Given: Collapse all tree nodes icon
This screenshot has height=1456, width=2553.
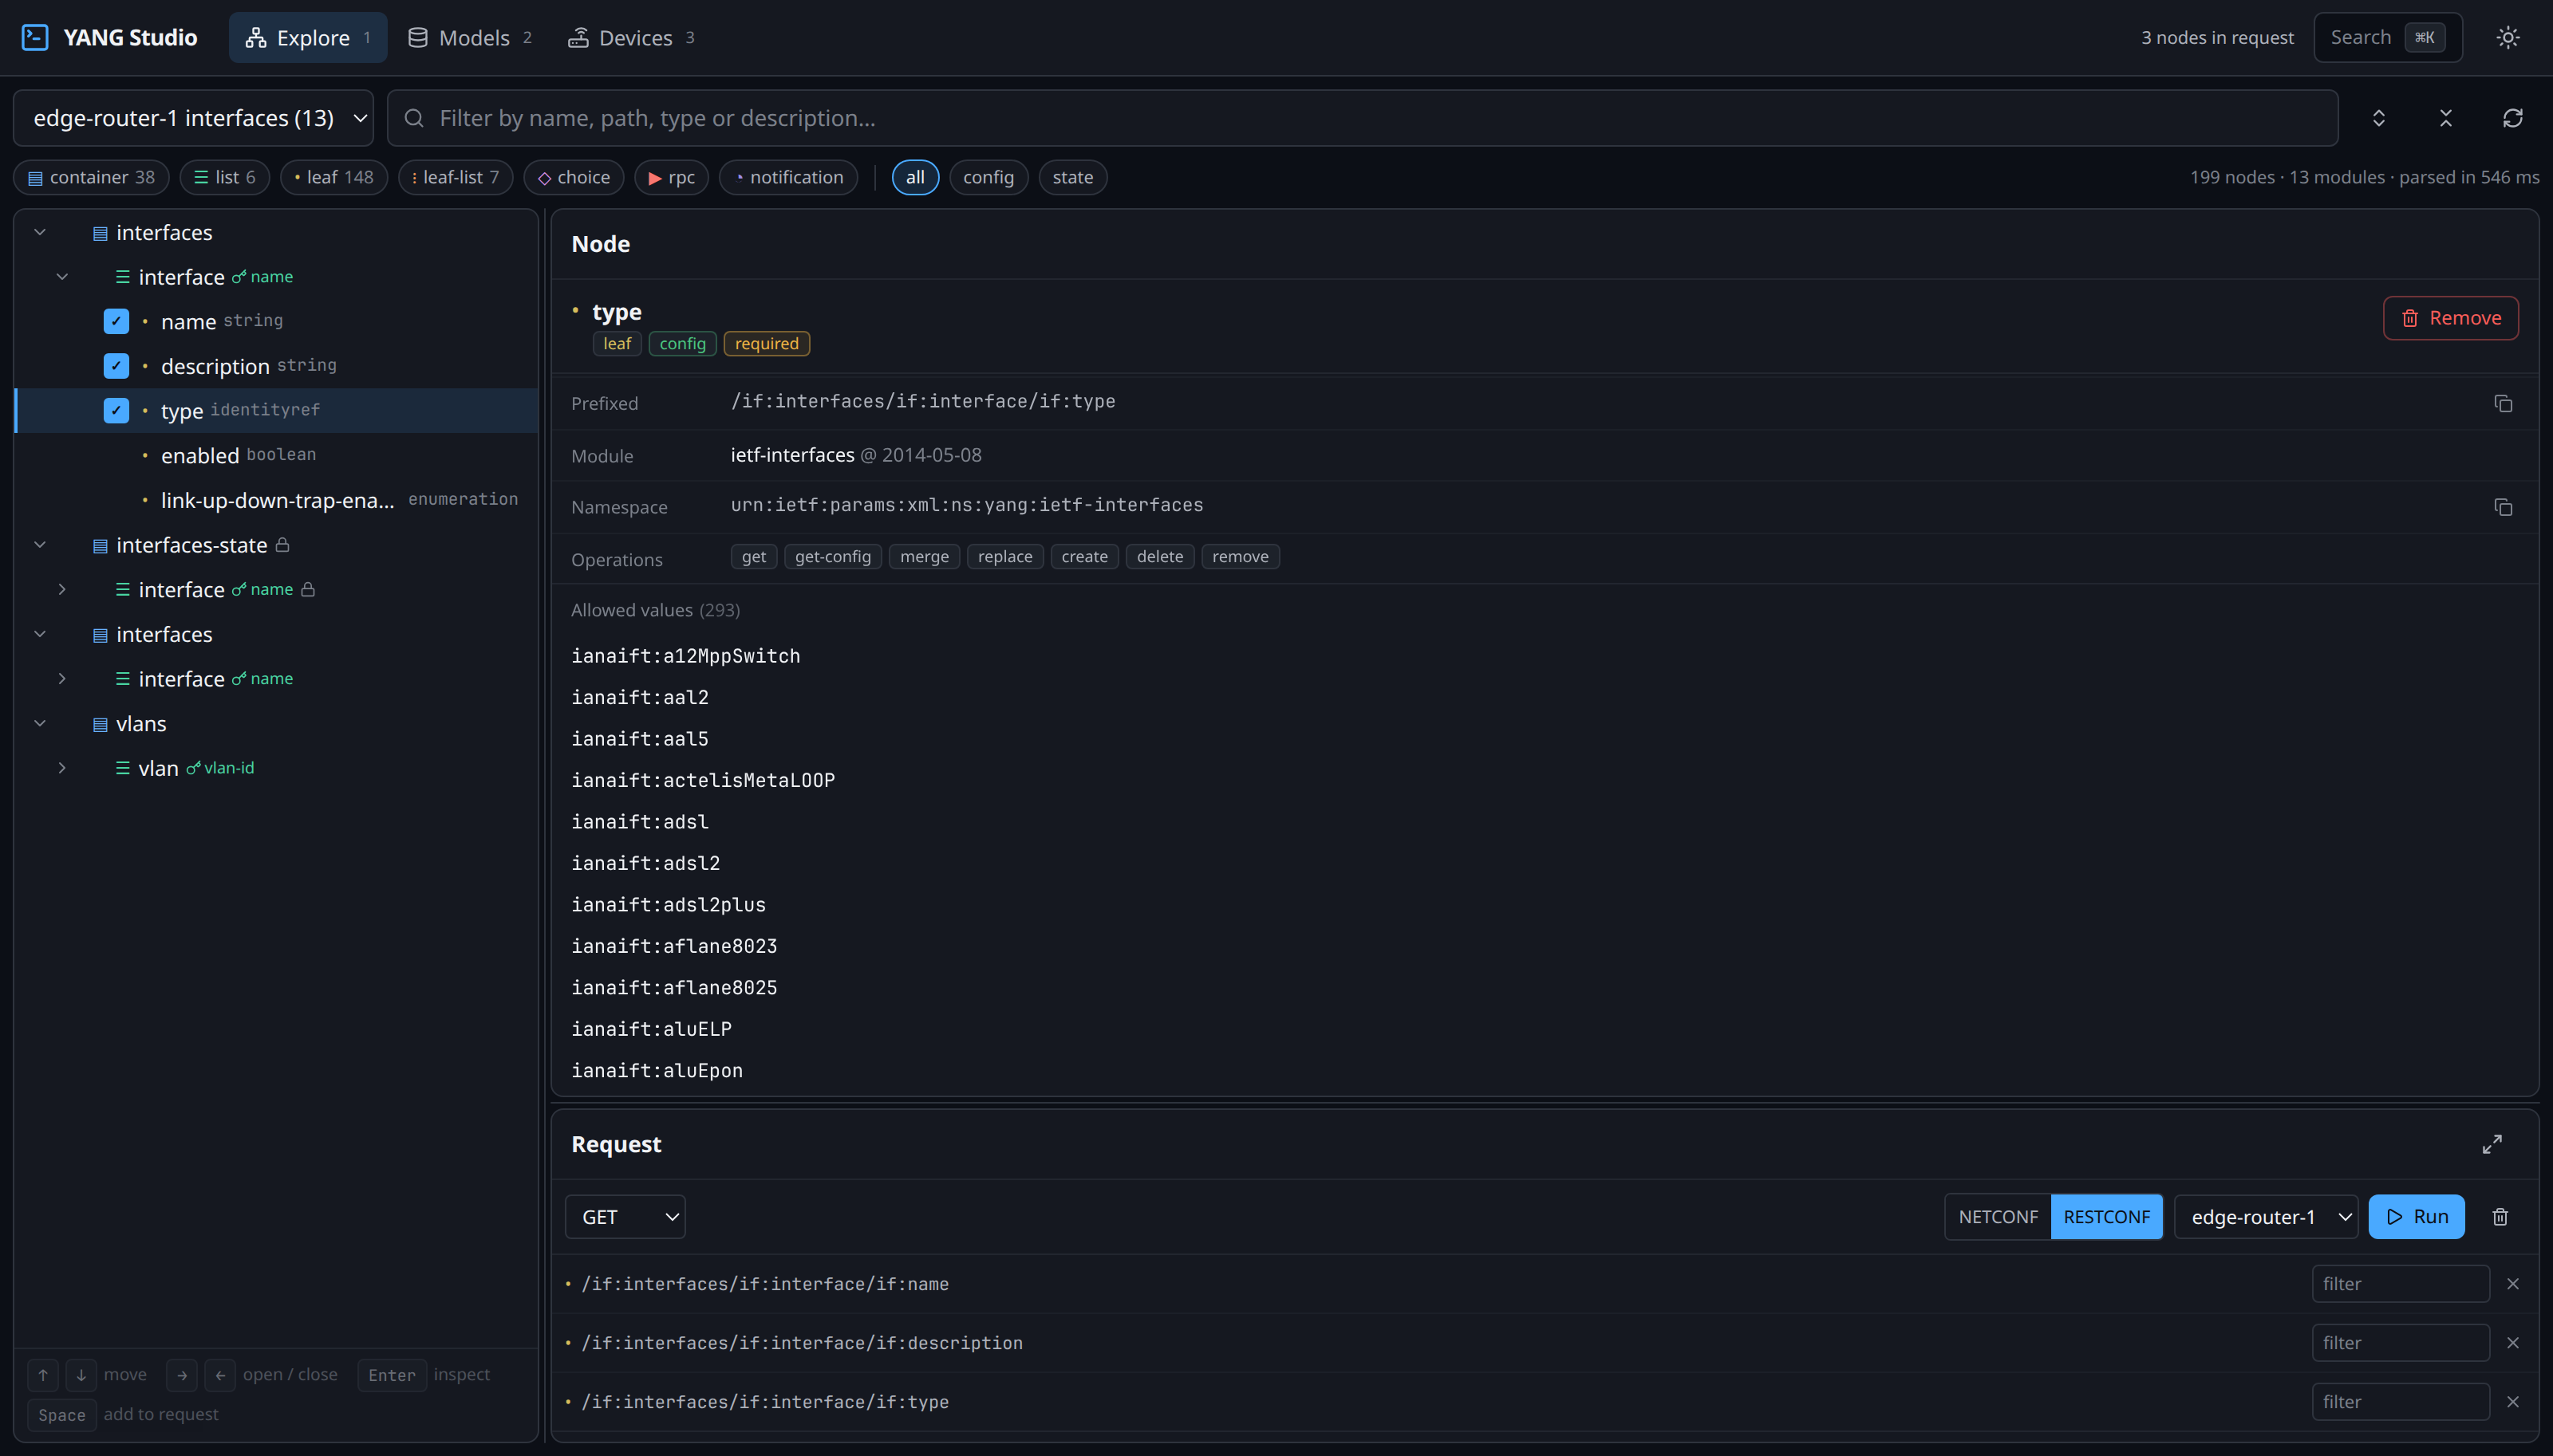Looking at the screenshot, I should (2446, 118).
